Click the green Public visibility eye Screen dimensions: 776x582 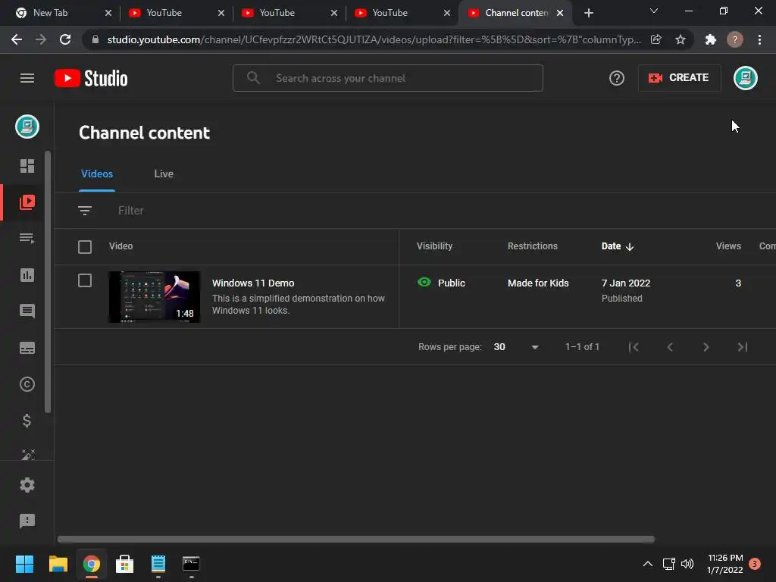click(424, 283)
